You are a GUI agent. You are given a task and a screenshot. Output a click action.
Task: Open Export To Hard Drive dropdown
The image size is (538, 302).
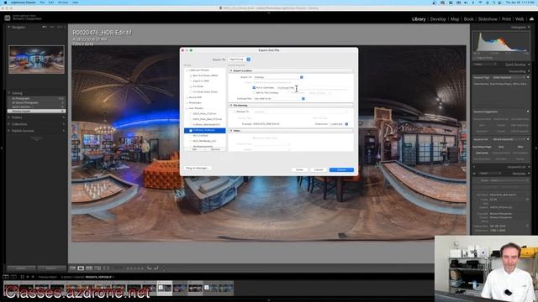[240, 60]
